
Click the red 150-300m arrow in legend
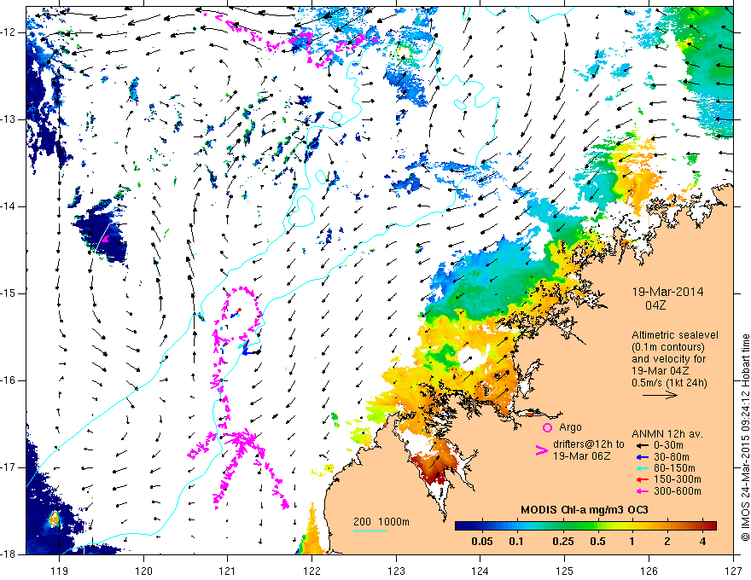pyautogui.click(x=642, y=479)
